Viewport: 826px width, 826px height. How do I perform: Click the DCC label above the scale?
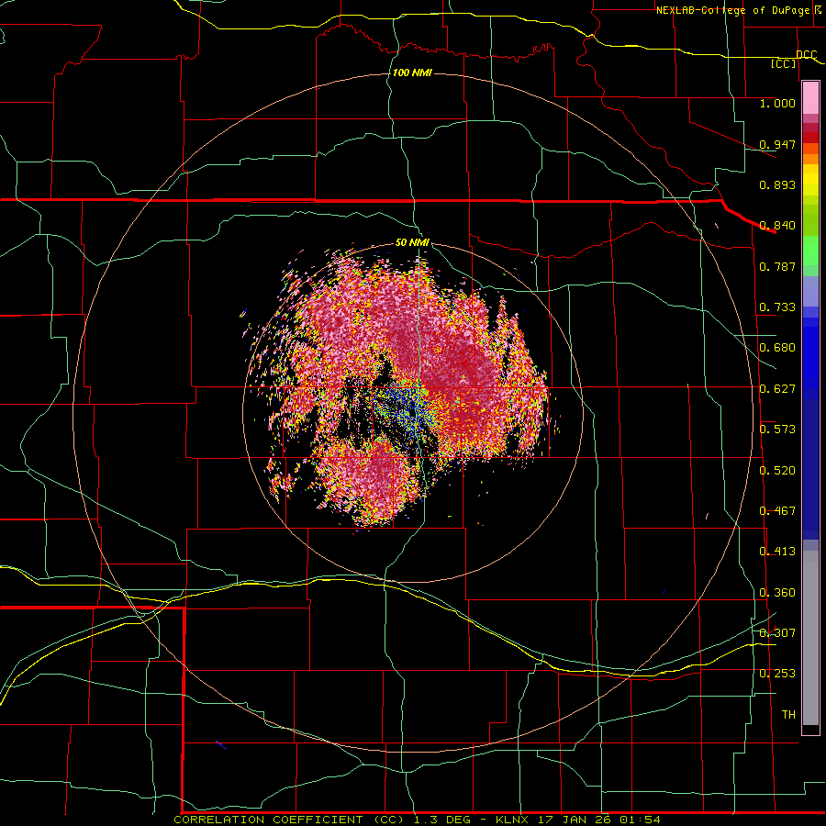tap(807, 54)
